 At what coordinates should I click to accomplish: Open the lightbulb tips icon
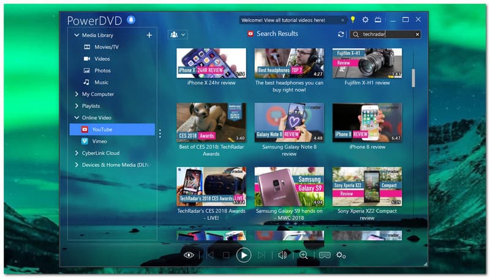pyautogui.click(x=353, y=20)
